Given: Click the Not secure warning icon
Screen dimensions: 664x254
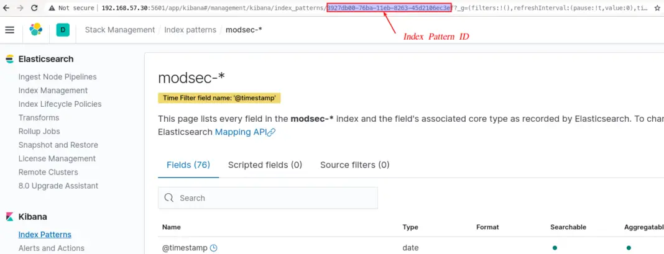Looking at the screenshot, I should pyautogui.click(x=52, y=8).
